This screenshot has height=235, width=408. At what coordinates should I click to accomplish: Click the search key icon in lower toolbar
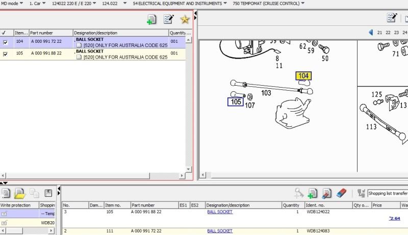click(x=299, y=193)
